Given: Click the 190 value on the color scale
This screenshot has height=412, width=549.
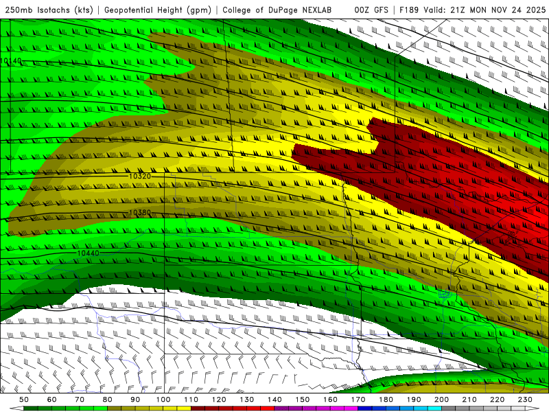Looking at the screenshot, I should 414,400.
